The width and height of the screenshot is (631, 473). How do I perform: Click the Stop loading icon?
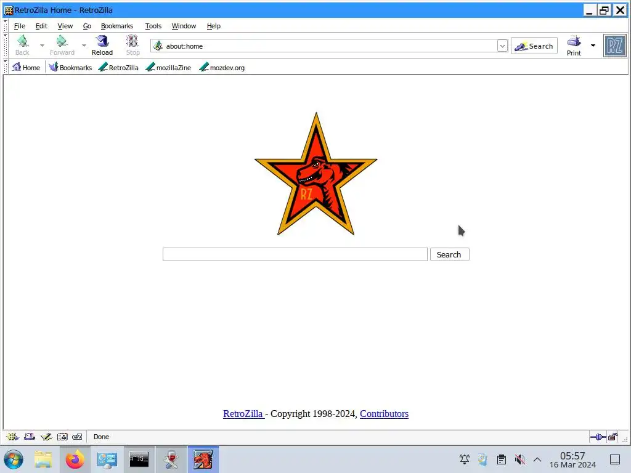pos(132,41)
